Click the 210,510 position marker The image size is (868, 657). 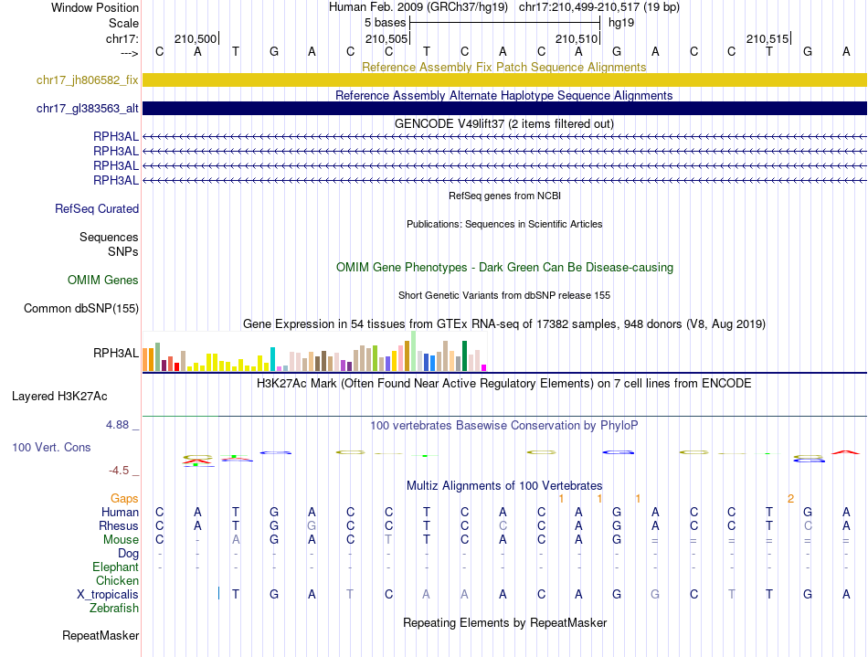[x=577, y=38]
